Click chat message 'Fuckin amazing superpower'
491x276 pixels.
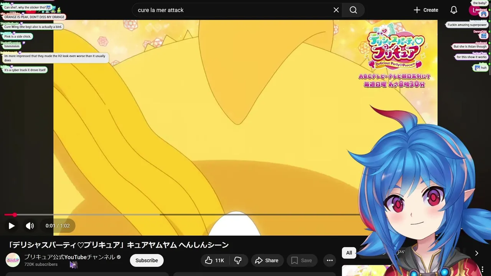(x=467, y=25)
